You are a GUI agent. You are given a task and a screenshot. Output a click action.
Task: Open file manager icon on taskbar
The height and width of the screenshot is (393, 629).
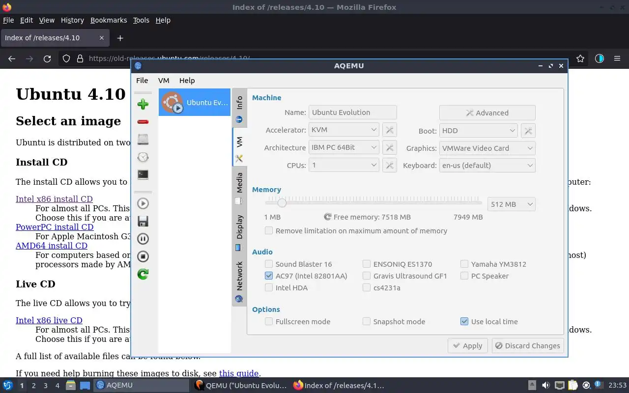[70, 385]
